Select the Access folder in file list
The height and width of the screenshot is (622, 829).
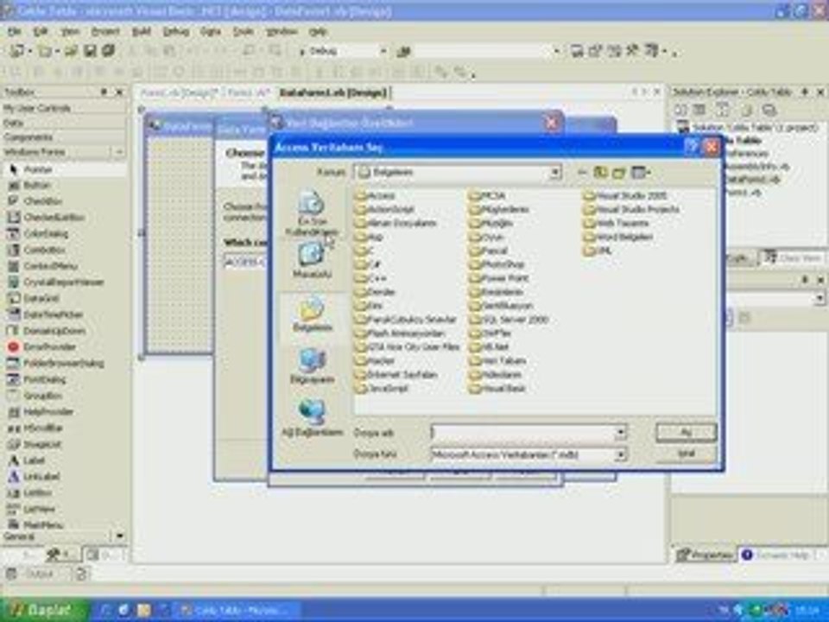click(376, 196)
